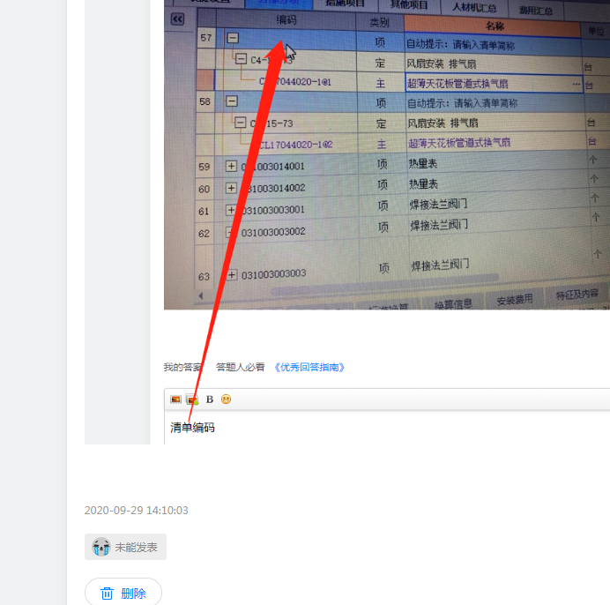Expand row 60 热量表 item
Viewport: 610px width, 605px height.
click(231, 188)
